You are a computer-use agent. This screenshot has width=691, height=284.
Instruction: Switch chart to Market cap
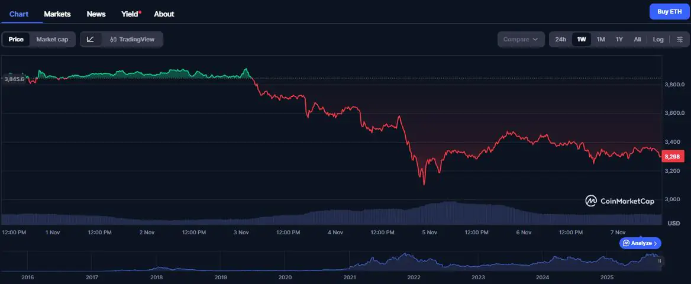pyautogui.click(x=52, y=39)
